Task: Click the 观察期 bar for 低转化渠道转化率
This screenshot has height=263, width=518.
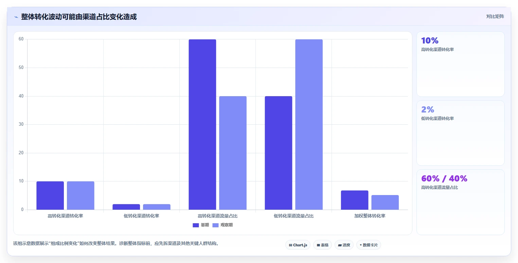Action: (157, 207)
